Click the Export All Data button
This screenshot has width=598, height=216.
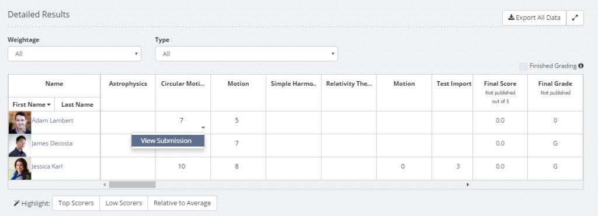coord(534,18)
